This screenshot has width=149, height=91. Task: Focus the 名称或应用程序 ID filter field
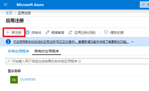point(77,61)
